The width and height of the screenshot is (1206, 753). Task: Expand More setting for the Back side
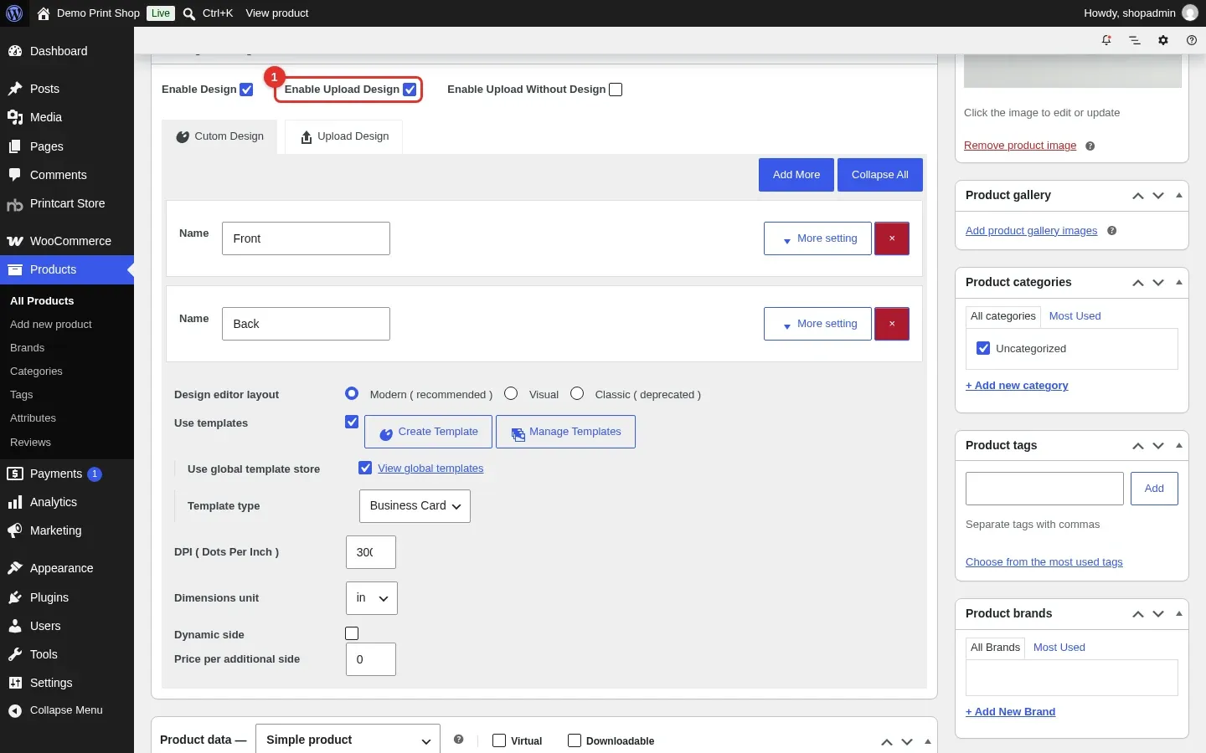(817, 324)
